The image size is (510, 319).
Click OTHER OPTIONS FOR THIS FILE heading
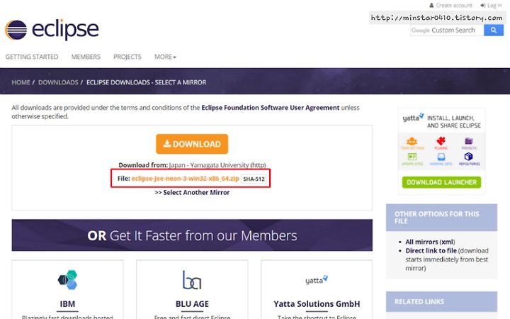(x=436, y=218)
